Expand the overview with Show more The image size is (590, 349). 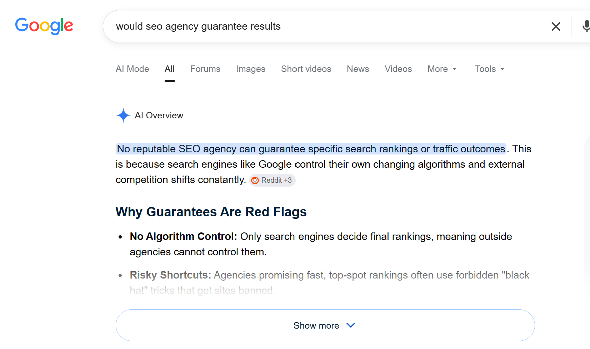coord(325,325)
